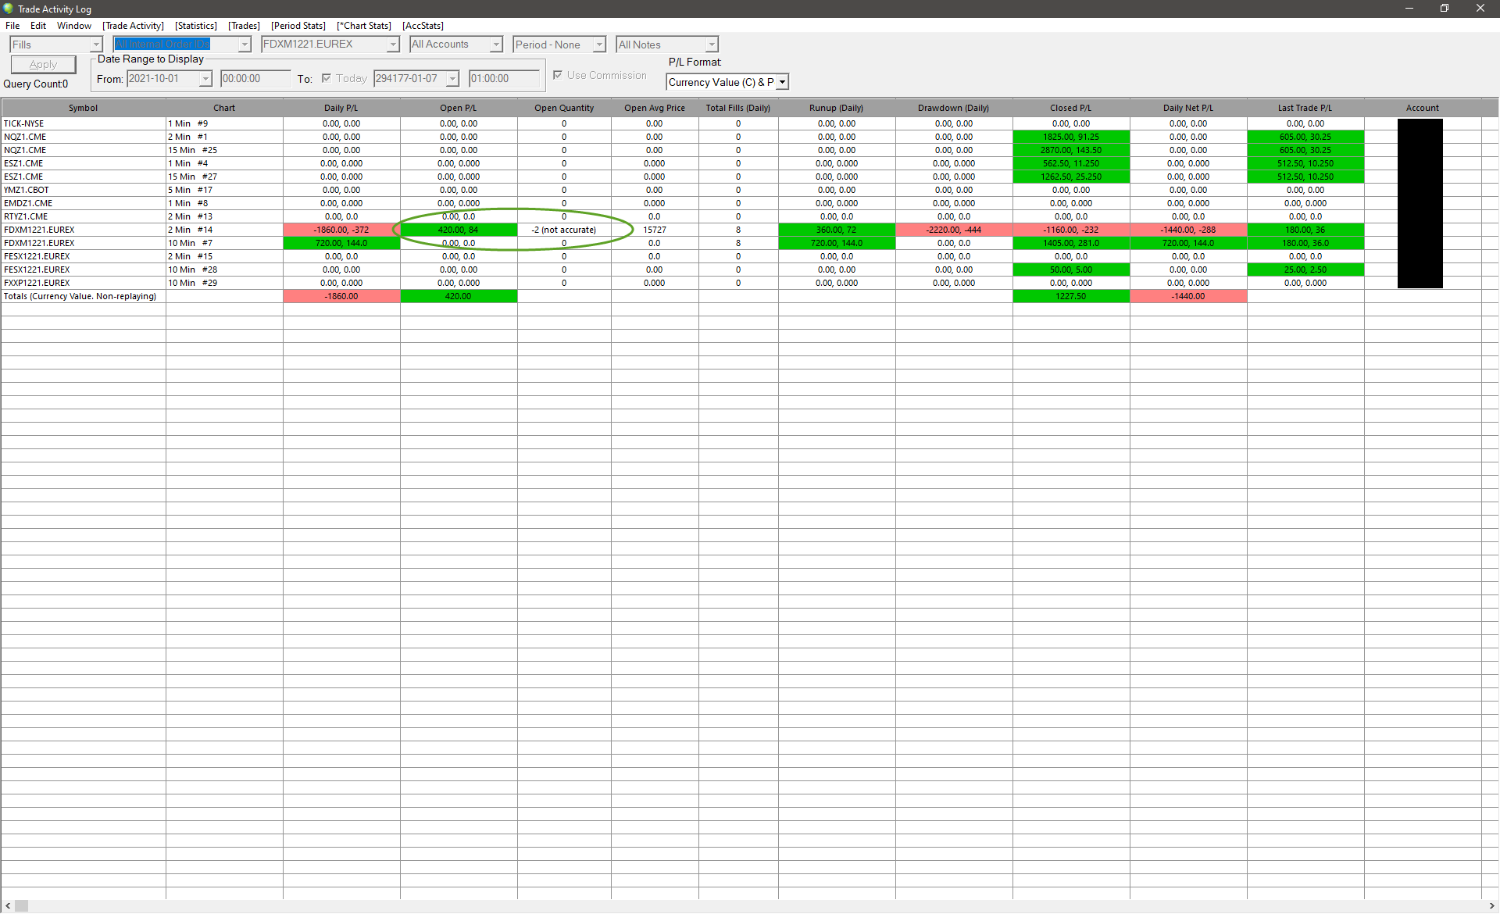Screen dimensions: 1500x914
Task: Click the horizontal scrollbar left arrow
Action: point(8,906)
